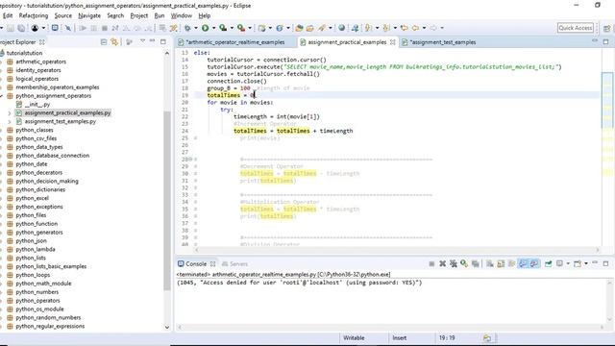Image resolution: width=615 pixels, height=346 pixels.
Task: Open the Refactoring menu
Action: point(34,15)
